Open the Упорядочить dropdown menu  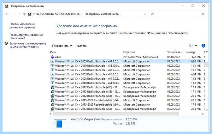click(x=62, y=46)
